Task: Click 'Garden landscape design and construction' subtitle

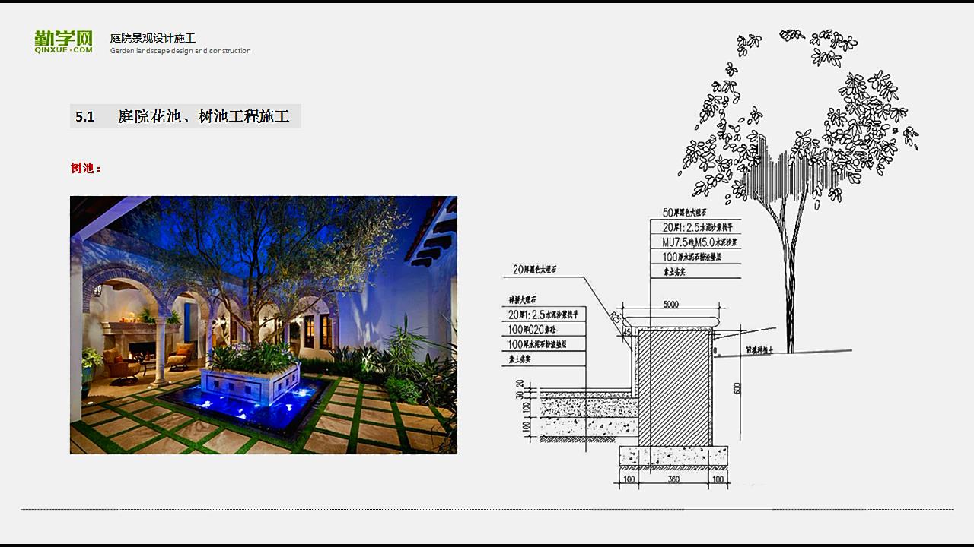Action: (180, 51)
